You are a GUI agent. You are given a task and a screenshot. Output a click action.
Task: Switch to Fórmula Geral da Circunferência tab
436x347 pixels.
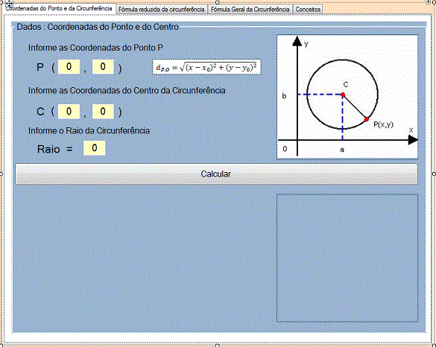click(250, 10)
